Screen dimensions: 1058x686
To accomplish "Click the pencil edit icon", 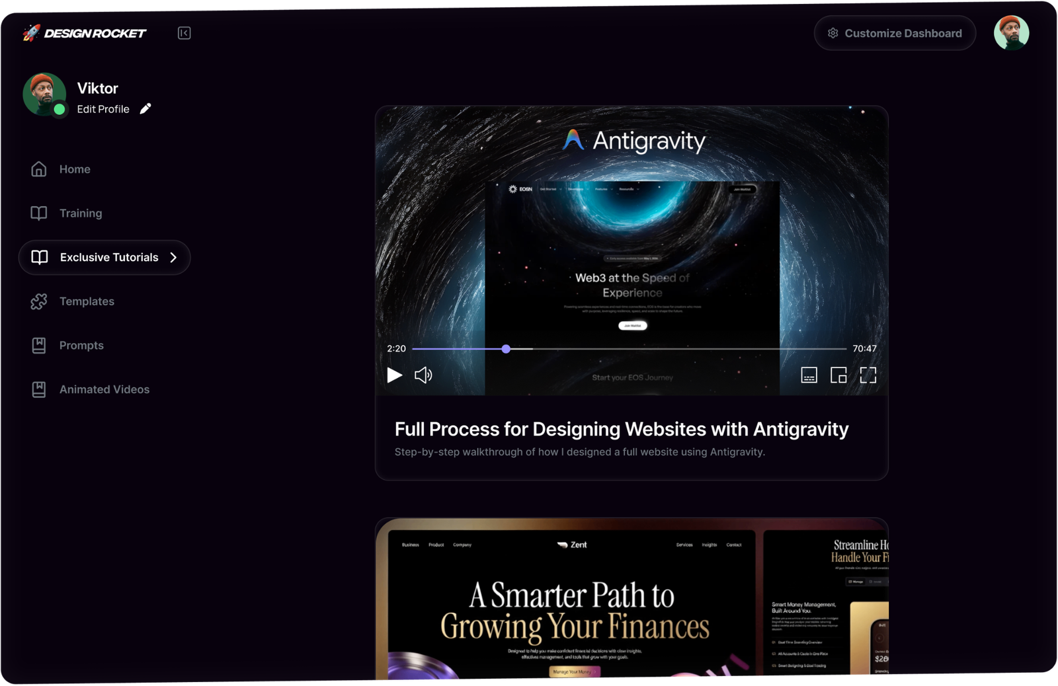I will pos(145,108).
